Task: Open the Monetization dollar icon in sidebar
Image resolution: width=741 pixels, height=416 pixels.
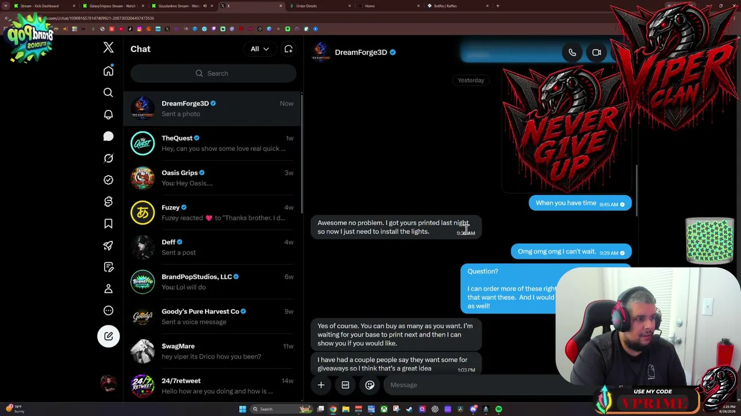Action: pyautogui.click(x=108, y=202)
